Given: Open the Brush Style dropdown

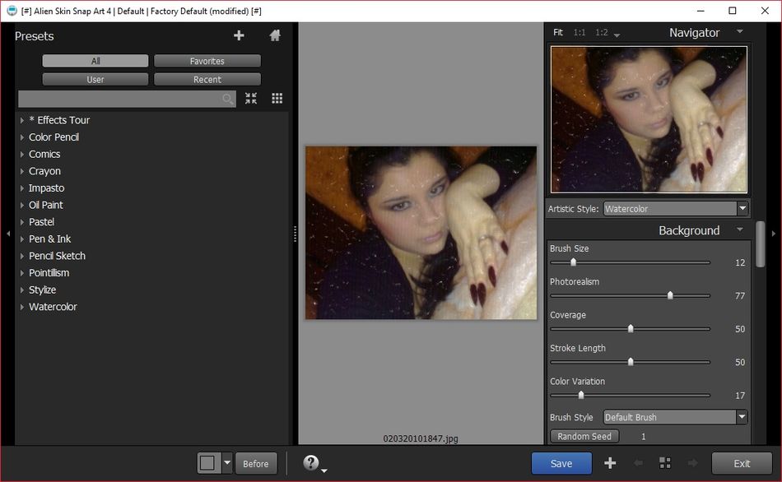Looking at the screenshot, I should pyautogui.click(x=675, y=417).
